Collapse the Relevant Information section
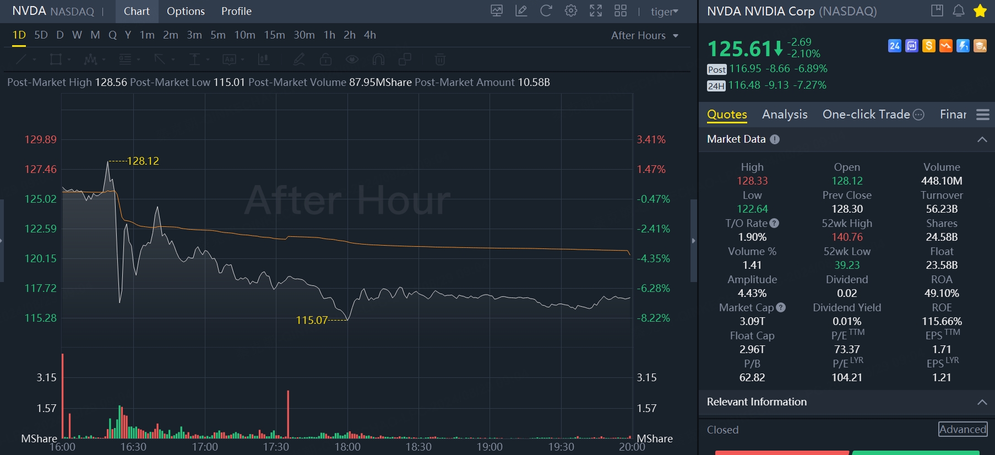 coord(982,402)
